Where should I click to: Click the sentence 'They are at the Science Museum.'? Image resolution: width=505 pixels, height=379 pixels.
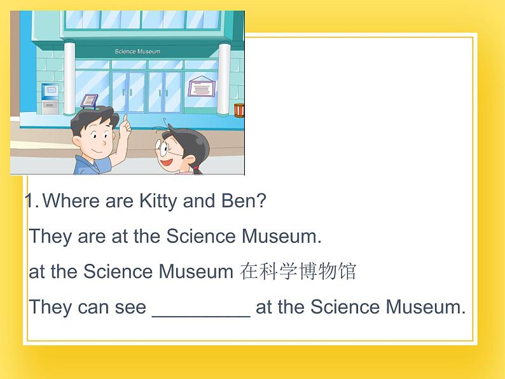click(175, 237)
